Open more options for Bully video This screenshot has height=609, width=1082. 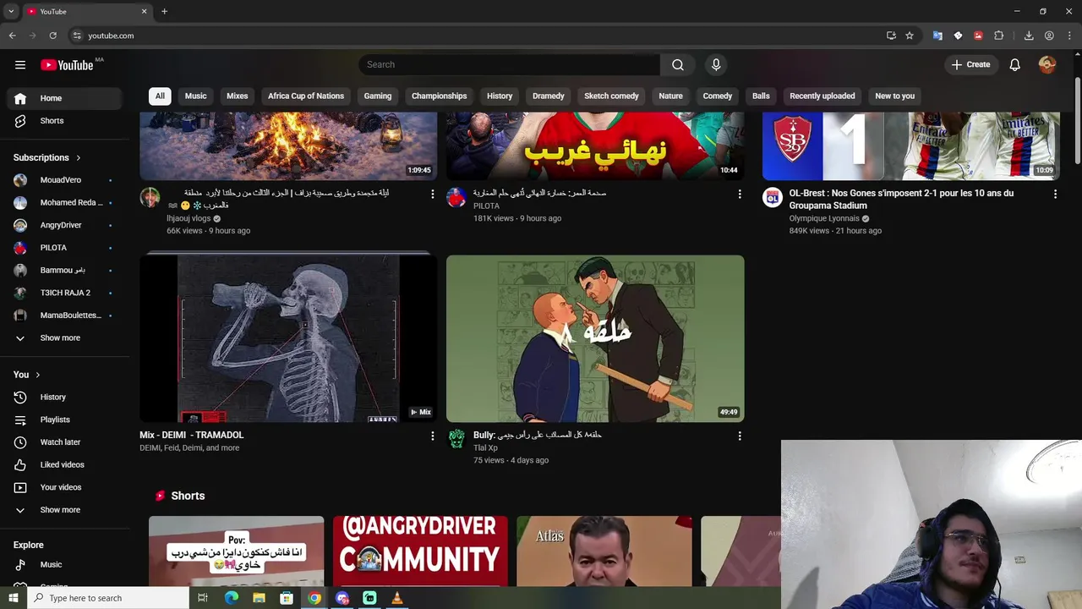[x=740, y=436]
